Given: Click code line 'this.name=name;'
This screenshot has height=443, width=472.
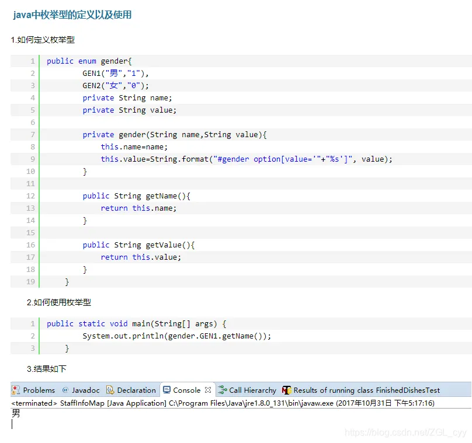Looking at the screenshot, I should 134,147.
